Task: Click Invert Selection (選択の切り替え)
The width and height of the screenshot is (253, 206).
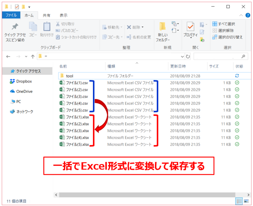Action: [x=227, y=37]
